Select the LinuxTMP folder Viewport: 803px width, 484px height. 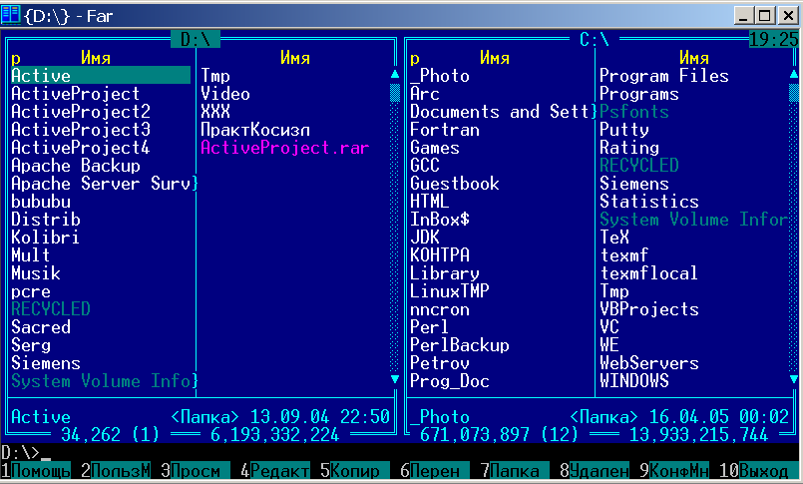[450, 291]
